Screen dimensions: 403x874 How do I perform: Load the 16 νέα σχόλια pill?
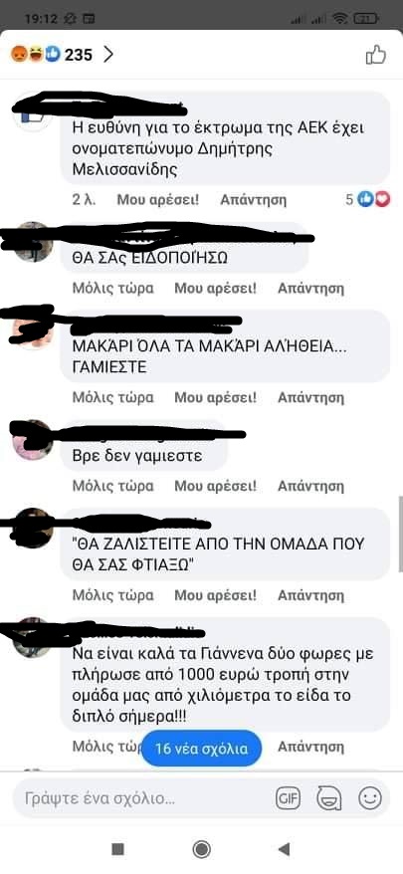[x=200, y=748]
